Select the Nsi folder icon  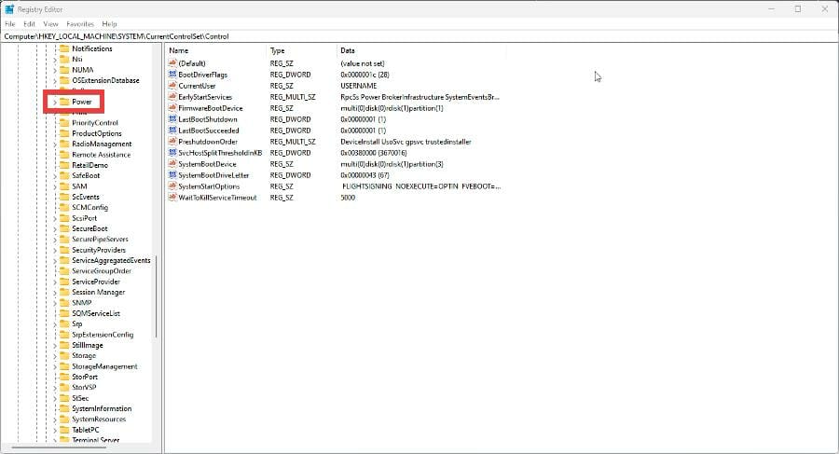[64, 60]
